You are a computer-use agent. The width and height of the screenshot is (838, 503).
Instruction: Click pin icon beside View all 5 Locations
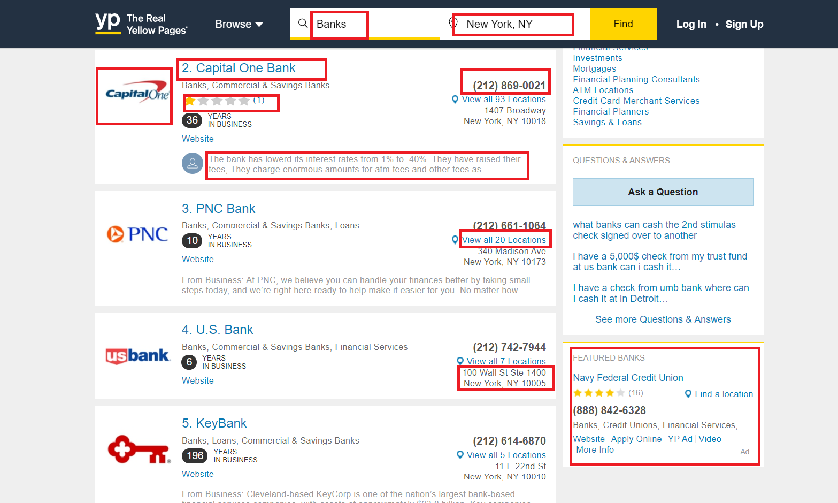click(x=460, y=455)
